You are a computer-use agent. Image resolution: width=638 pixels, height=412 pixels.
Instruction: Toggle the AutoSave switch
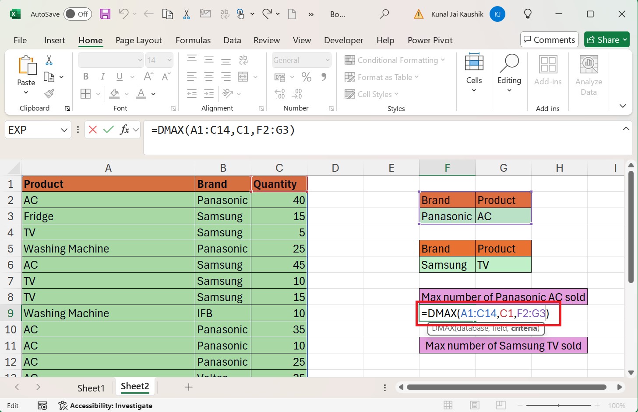tap(78, 14)
